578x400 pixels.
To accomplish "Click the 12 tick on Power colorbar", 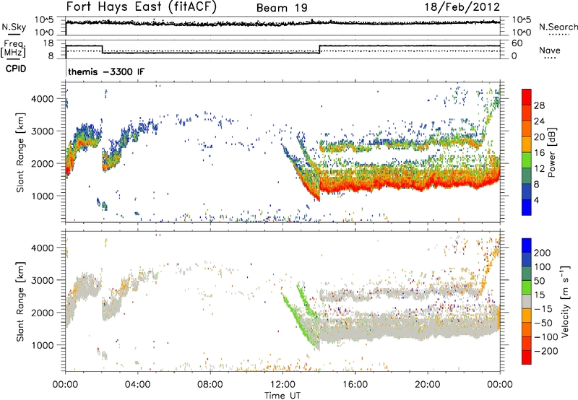I will click(539, 169).
